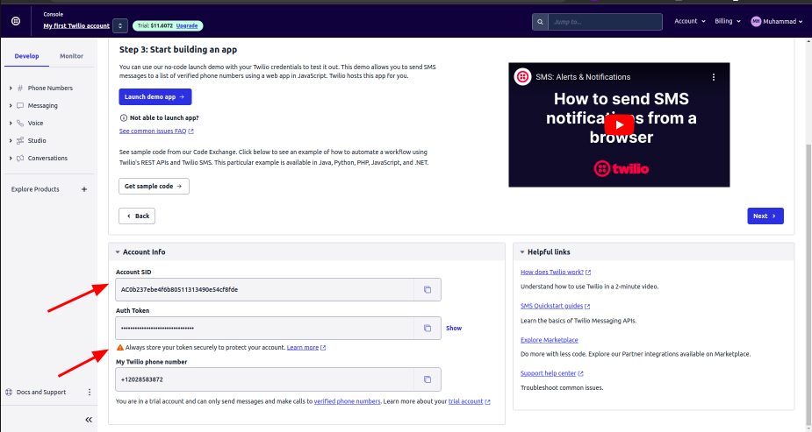Click the Voice phone icon
The width and height of the screenshot is (812, 432).
[20, 123]
